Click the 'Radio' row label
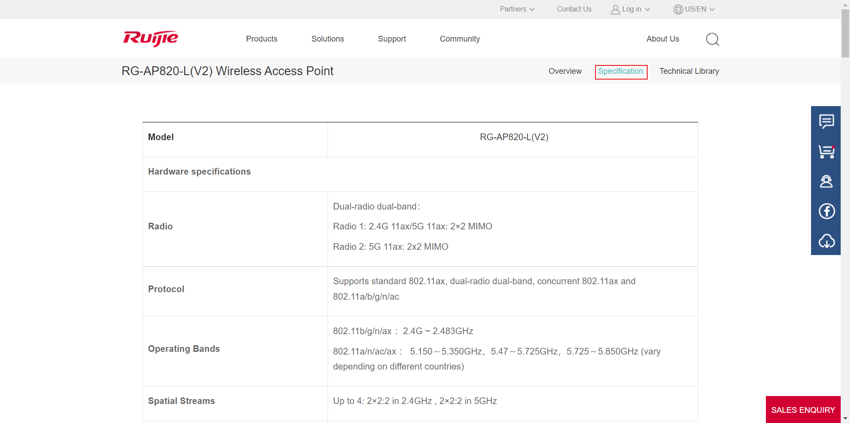850x423 pixels. [160, 226]
